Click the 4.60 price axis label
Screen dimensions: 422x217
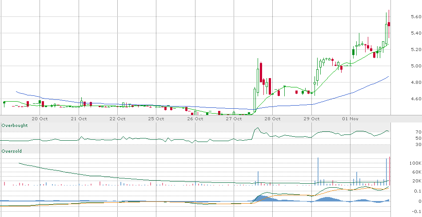pos(416,99)
